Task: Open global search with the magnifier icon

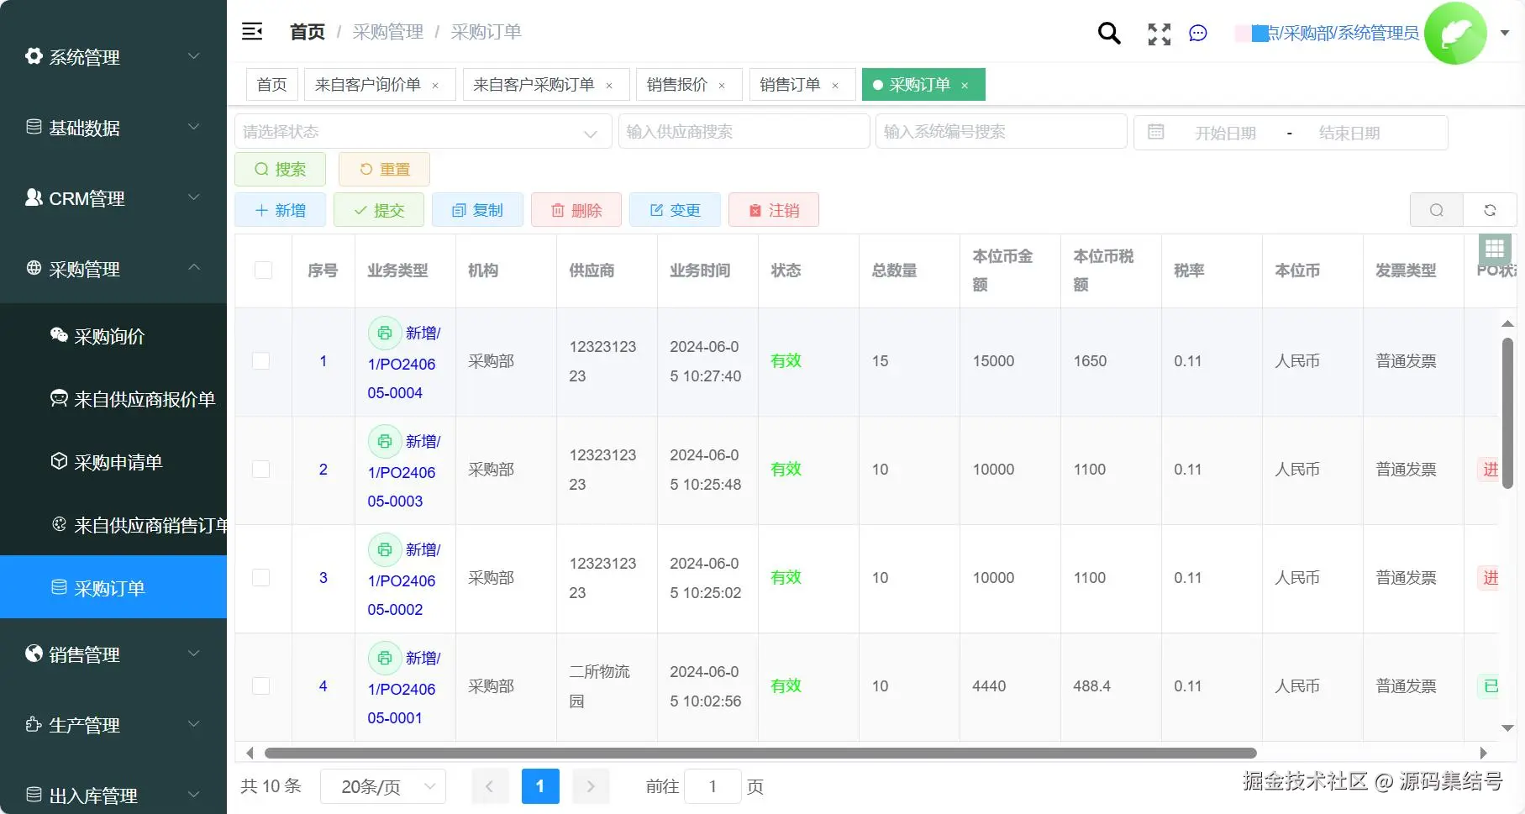Action: (x=1108, y=33)
